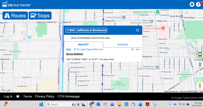Click the A Plus Daycare map pin
203x108 pixels.
point(124,17)
